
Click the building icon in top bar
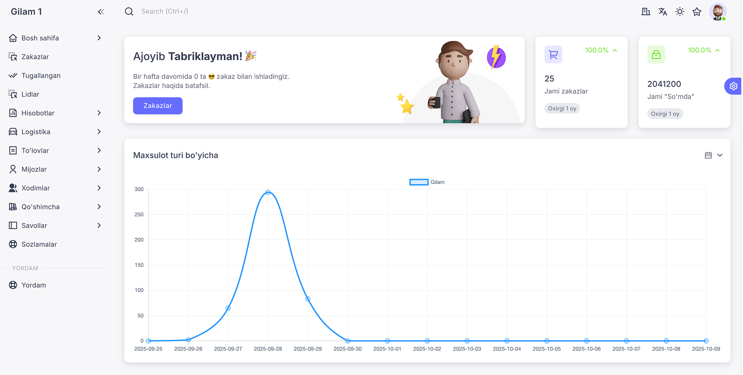point(646,12)
